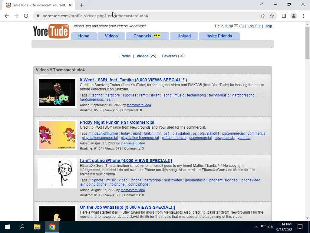Click the YoreTude logo
This screenshot has height=233, width=310.
51,31
